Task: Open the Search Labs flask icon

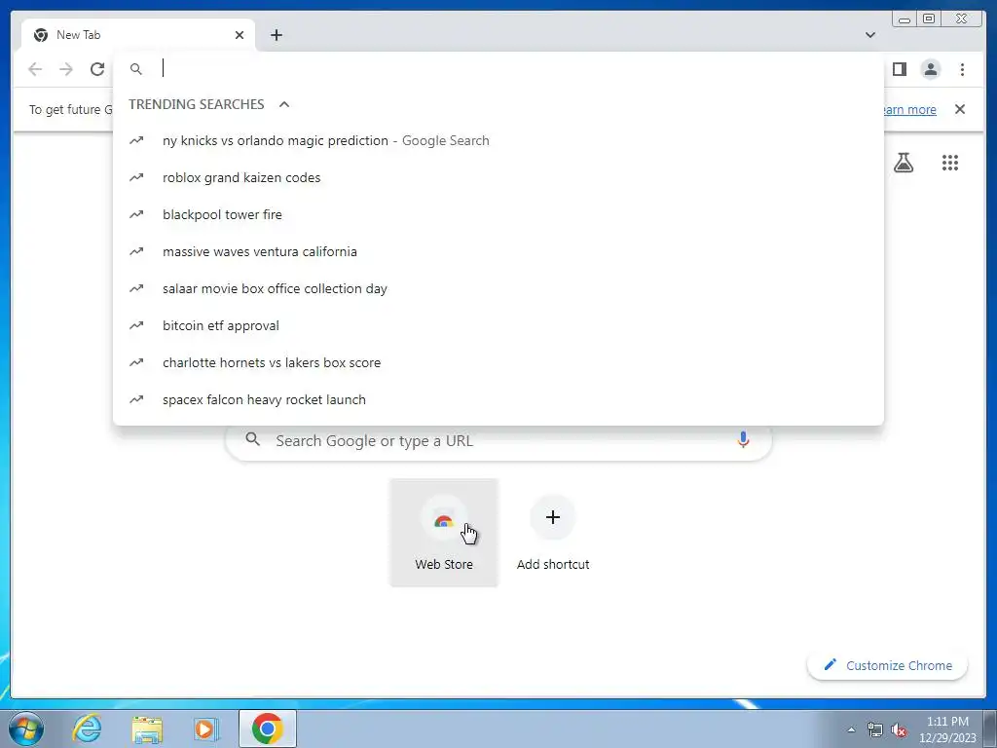Action: pos(903,163)
